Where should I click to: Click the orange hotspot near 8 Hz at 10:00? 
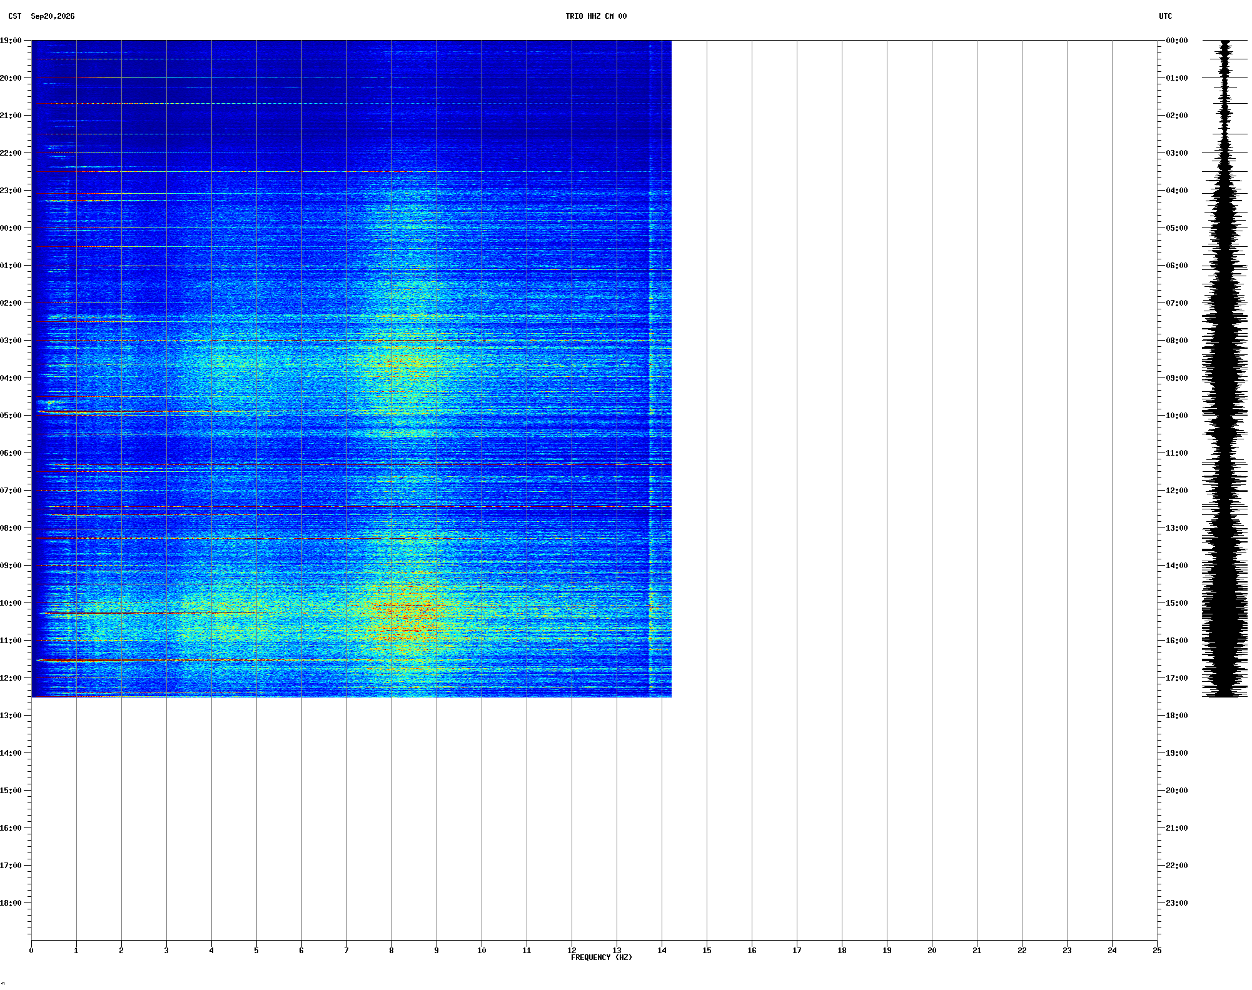(400, 606)
